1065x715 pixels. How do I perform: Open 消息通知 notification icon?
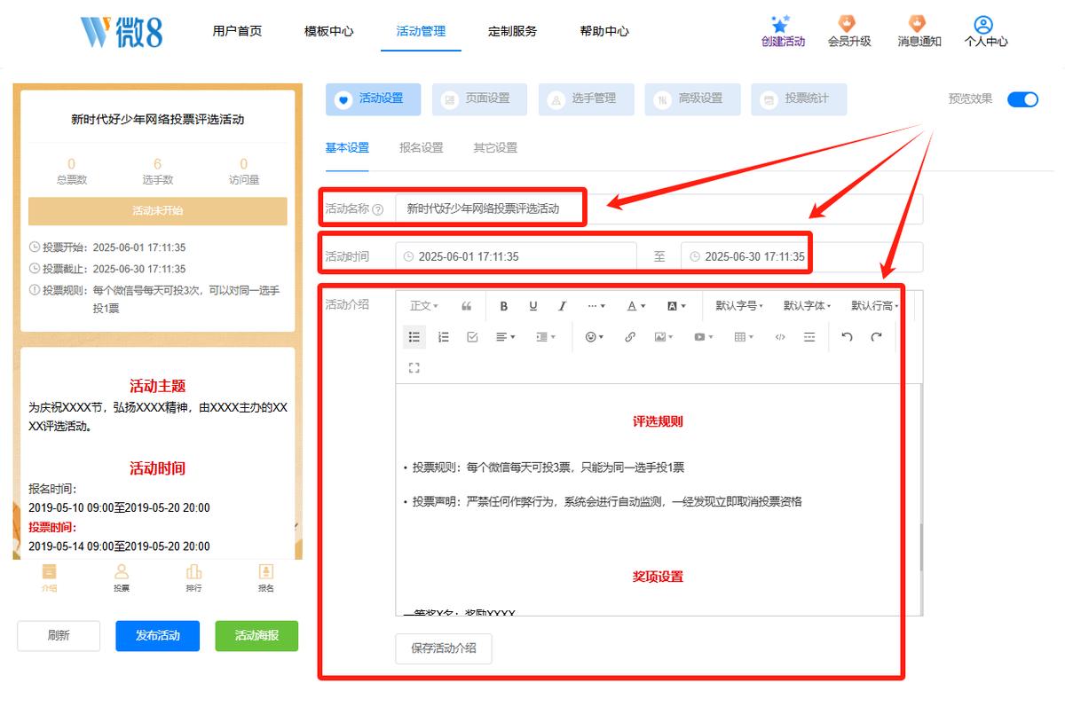(x=917, y=25)
